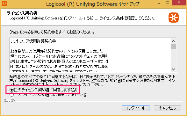This screenshot has width=187, height=116.
Task: Click the ソフトウェア使用許諾契約書 title line
Action: (x=33, y=41)
